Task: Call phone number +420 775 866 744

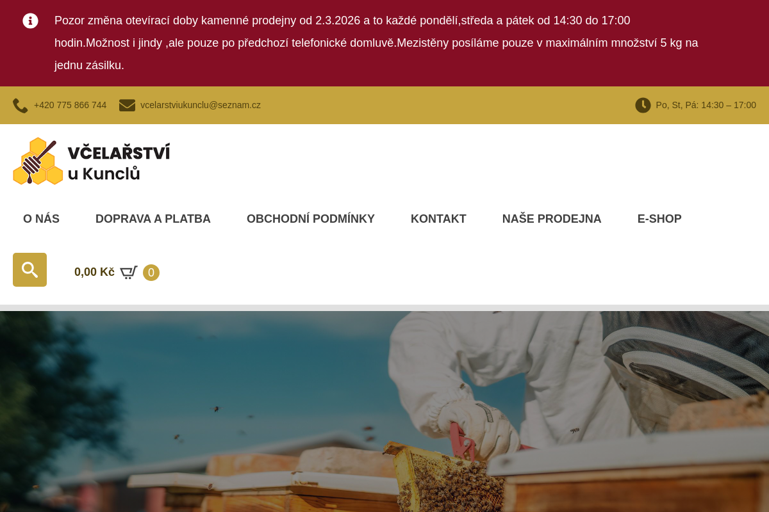Action: [x=70, y=105]
